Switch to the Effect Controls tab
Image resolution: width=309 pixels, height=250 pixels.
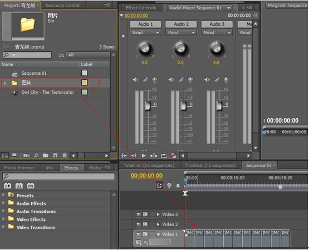tap(141, 8)
